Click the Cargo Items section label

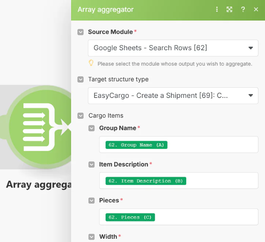(x=106, y=115)
